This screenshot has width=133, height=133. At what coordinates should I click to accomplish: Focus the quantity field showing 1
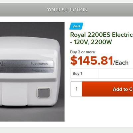coord(76,89)
